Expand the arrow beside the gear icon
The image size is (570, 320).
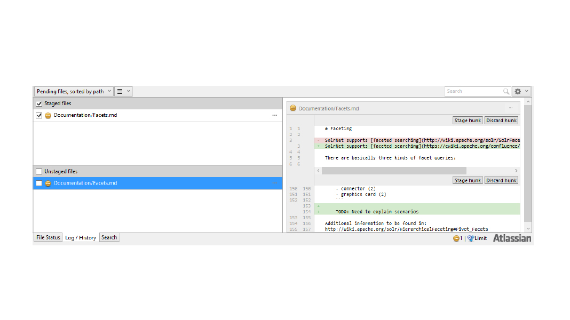tap(526, 91)
